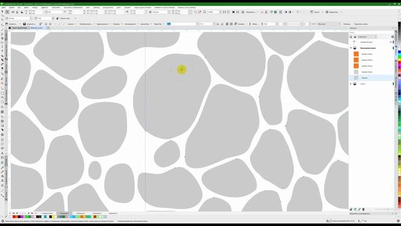The width and height of the screenshot is (401, 226).
Task: Click the master page row in Objects docker
Action: [372, 42]
